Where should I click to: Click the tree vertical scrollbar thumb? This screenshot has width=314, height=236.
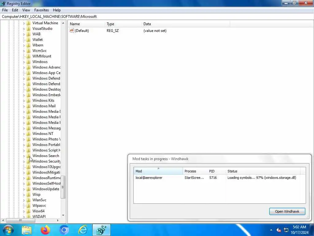tap(63, 187)
